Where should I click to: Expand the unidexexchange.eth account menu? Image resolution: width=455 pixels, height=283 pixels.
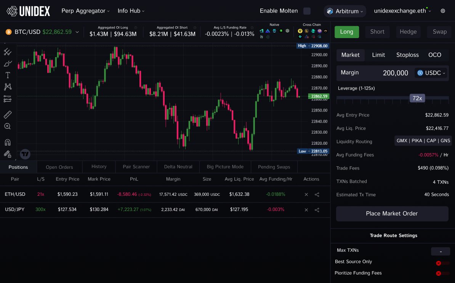coord(402,11)
